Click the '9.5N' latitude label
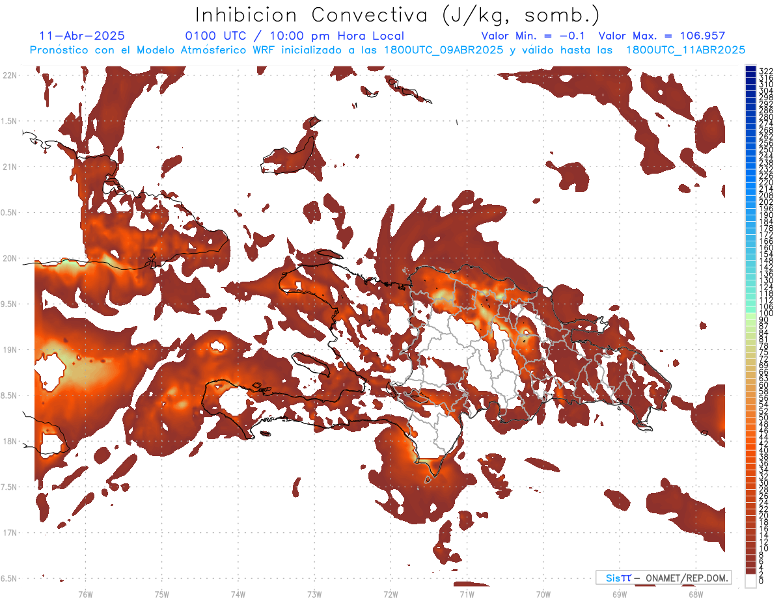Viewport: 781px width, 603px height. point(10,304)
